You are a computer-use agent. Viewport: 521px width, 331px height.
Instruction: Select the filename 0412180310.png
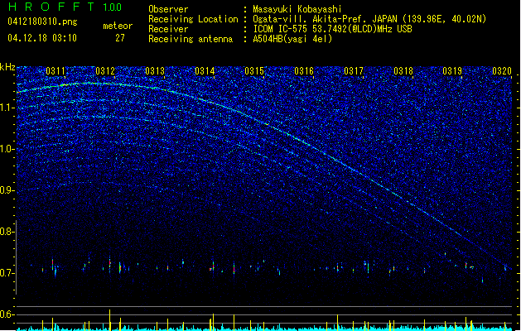tap(42, 22)
